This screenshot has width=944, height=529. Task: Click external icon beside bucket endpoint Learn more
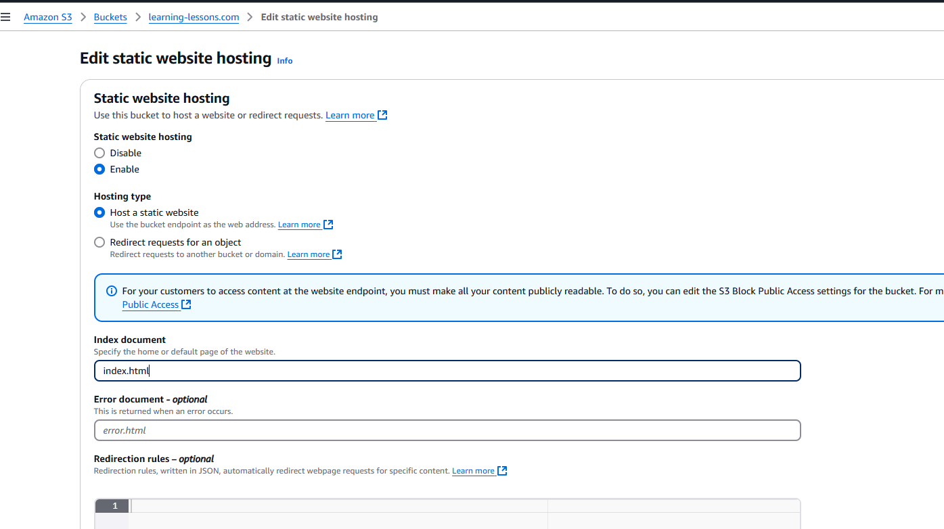[x=328, y=225]
